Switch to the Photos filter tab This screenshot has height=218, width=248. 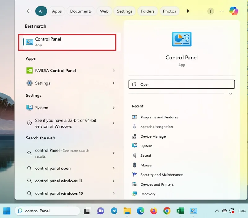(x=169, y=11)
